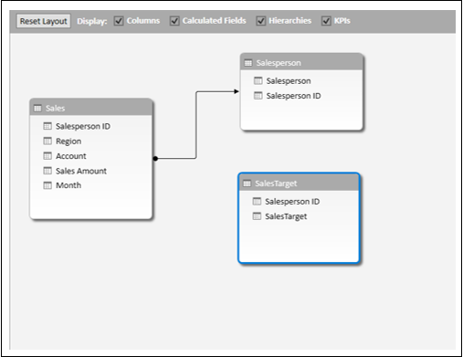Click the column icon beside Month
Screen dimensions: 463x357
(x=47, y=185)
